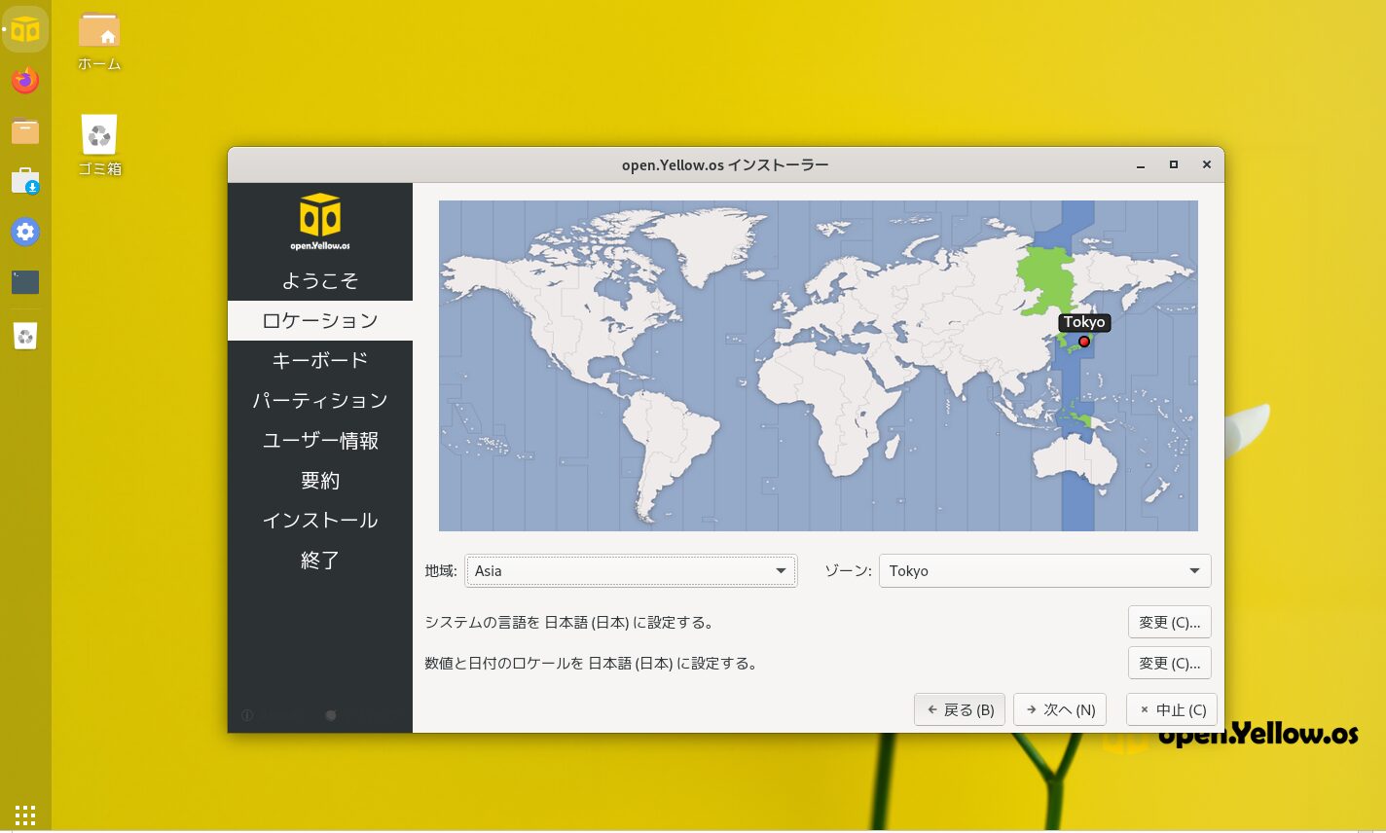Open the Software store dock icon

point(25,181)
